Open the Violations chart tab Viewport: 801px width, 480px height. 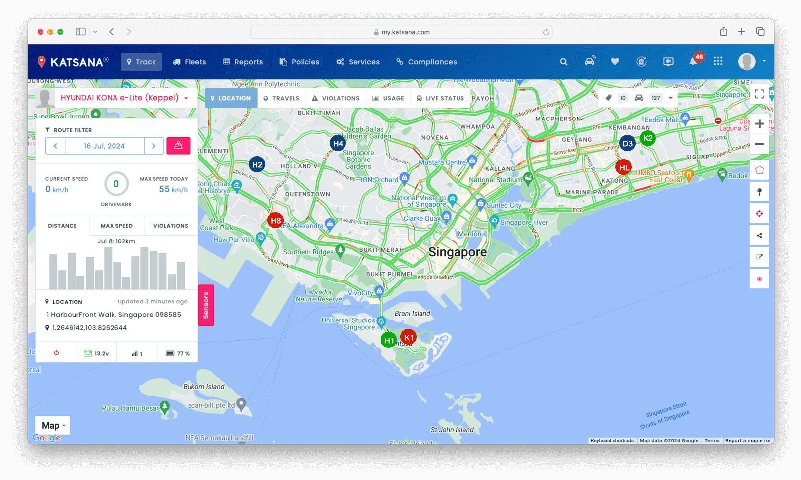pyautogui.click(x=170, y=226)
